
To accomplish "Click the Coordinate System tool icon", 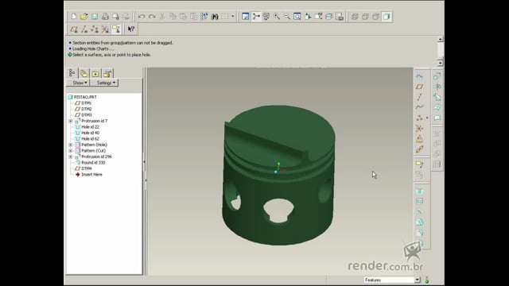I will pos(419,129).
